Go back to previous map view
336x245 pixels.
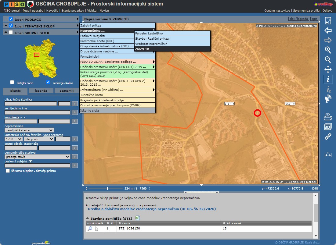(x=328, y=30)
